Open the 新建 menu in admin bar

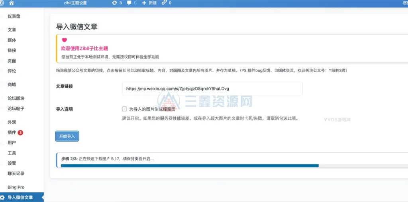click(153, 3)
